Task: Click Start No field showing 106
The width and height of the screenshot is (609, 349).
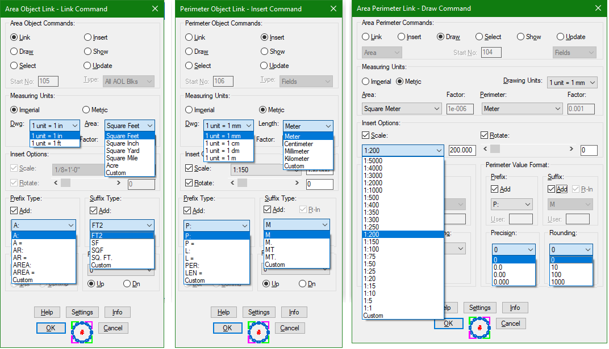Action: 223,81
